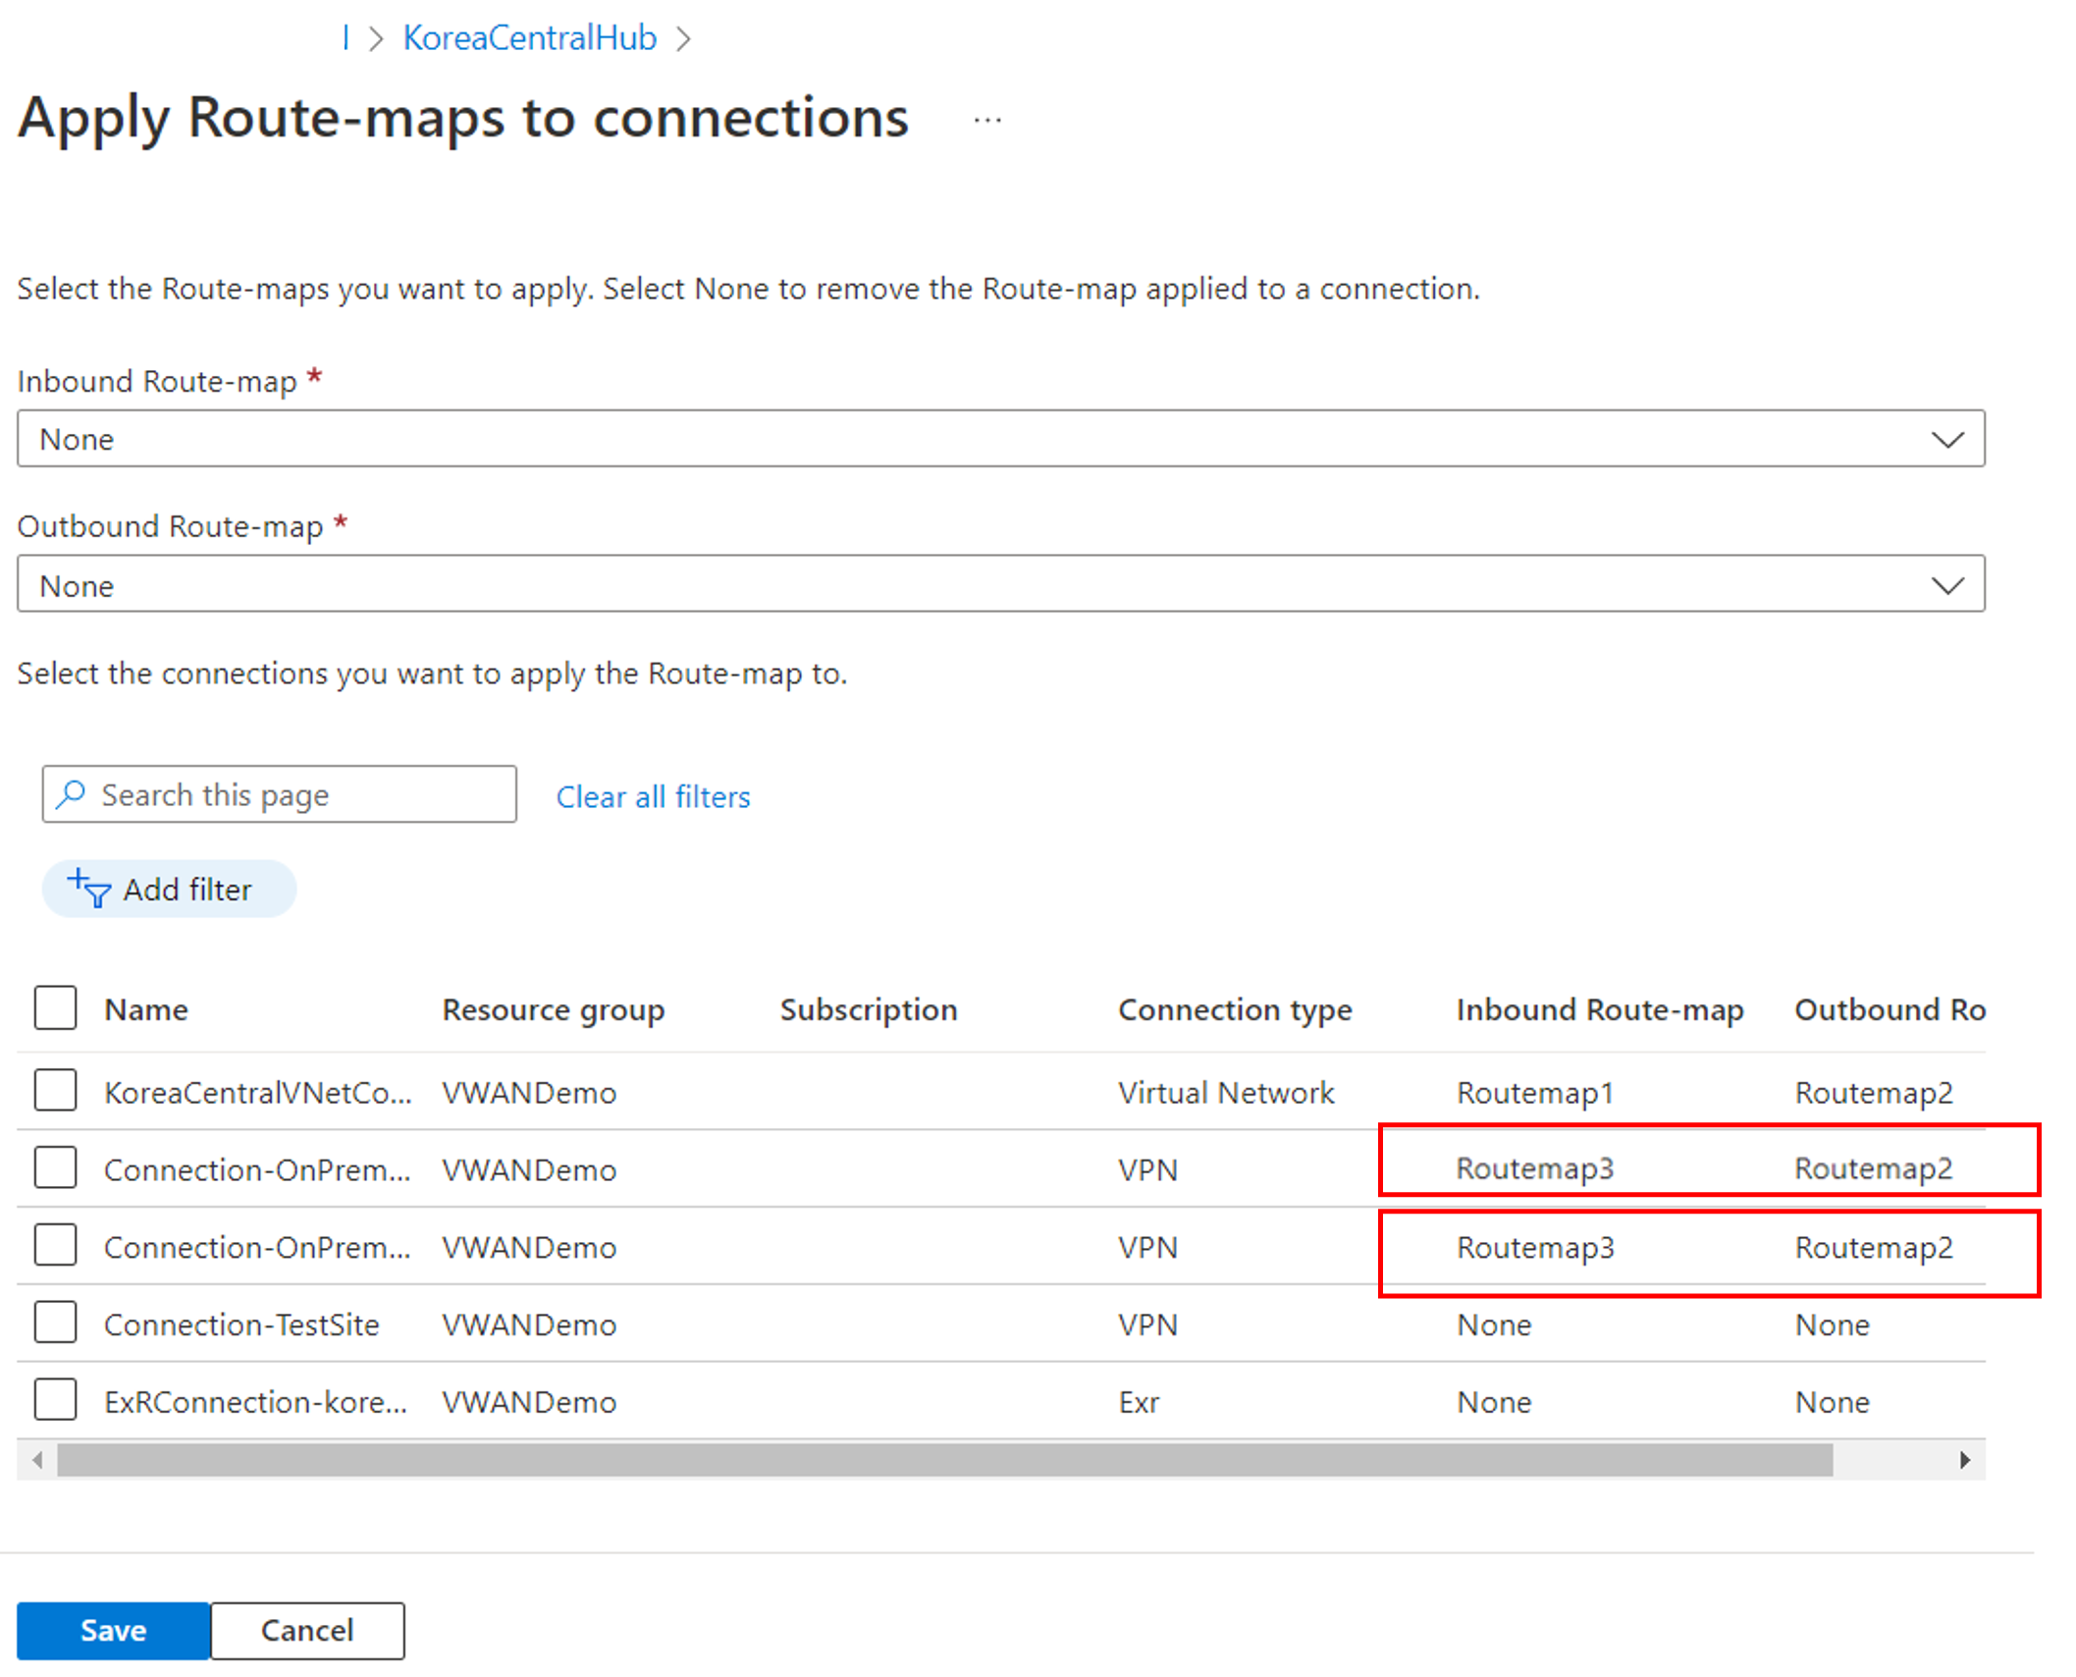Open the KoreaCentralHub breadcrumb link
Viewport: 2076px width, 1677px height.
click(529, 38)
